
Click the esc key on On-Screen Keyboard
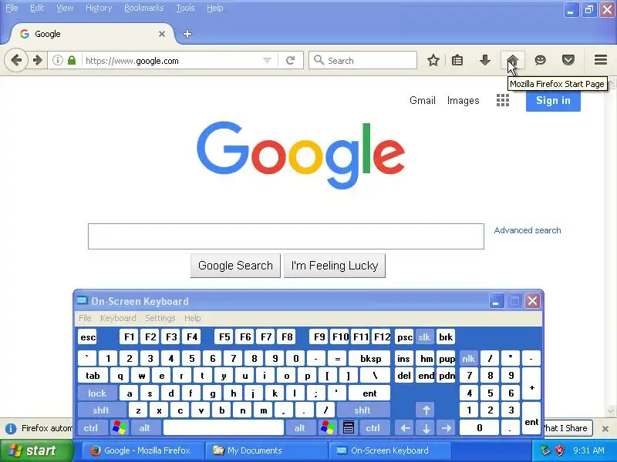pos(87,337)
